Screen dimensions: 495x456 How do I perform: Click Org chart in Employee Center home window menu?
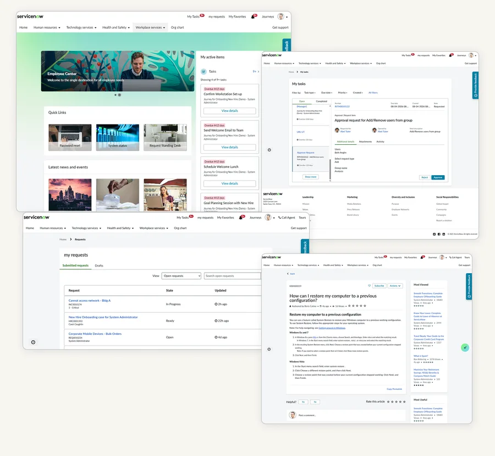(178, 28)
